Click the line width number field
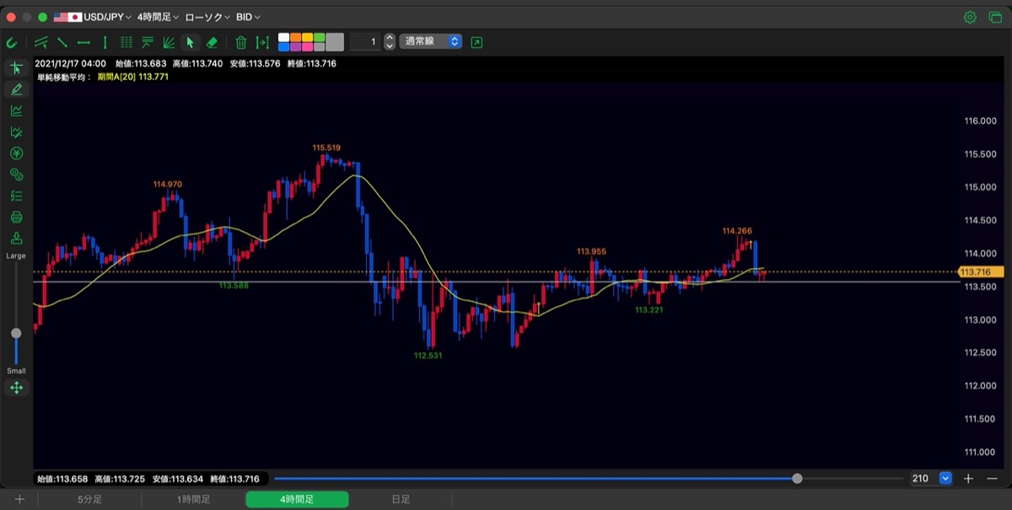The height and width of the screenshot is (510, 1012). pos(366,42)
